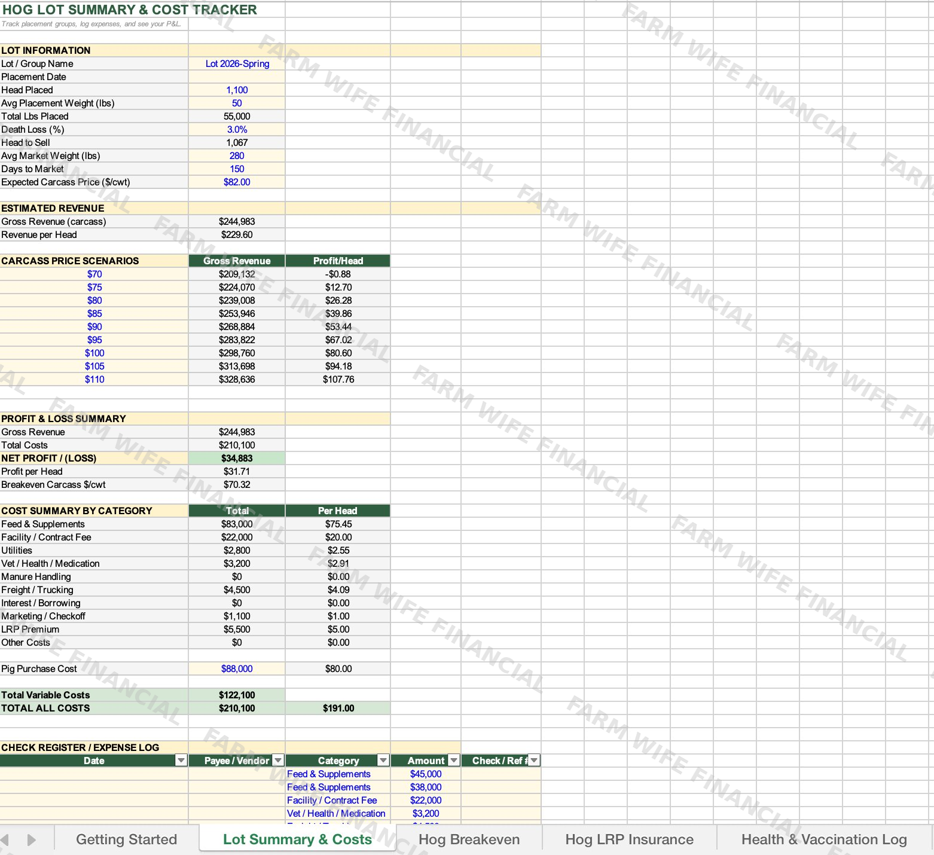Image resolution: width=934 pixels, height=855 pixels.
Task: Select the Lot 2026-Spring name cell
Action: click(x=237, y=64)
